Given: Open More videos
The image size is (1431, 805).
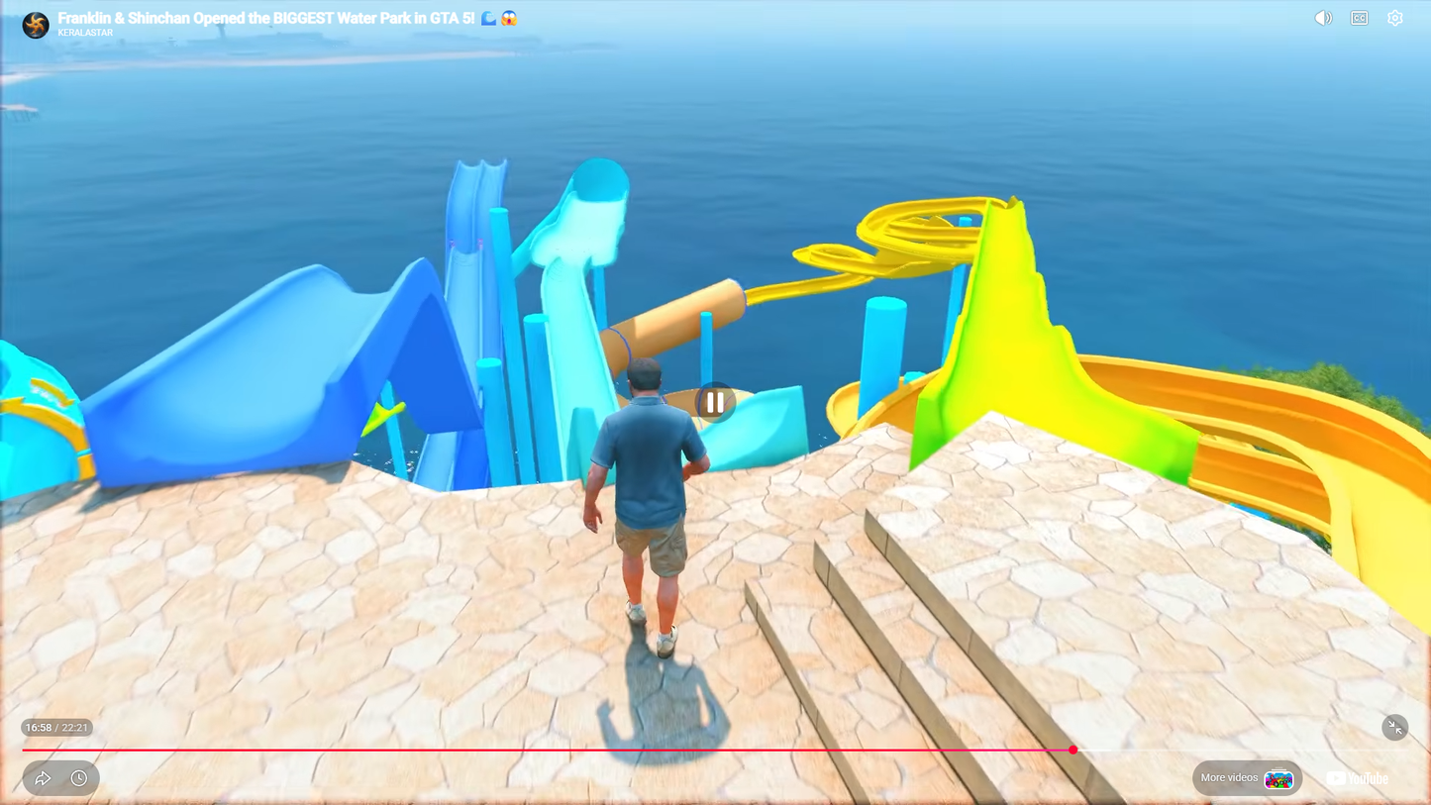Looking at the screenshot, I should 1247,778.
